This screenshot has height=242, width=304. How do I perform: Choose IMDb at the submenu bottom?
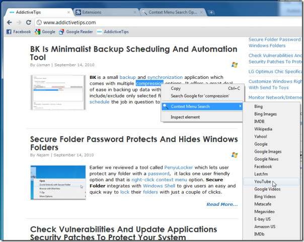pyautogui.click(x=271, y=234)
